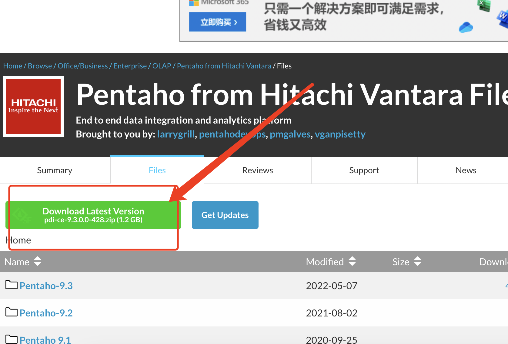Viewport: 508px width, 344px height.
Task: Click the Modified column header
Action: click(325, 262)
